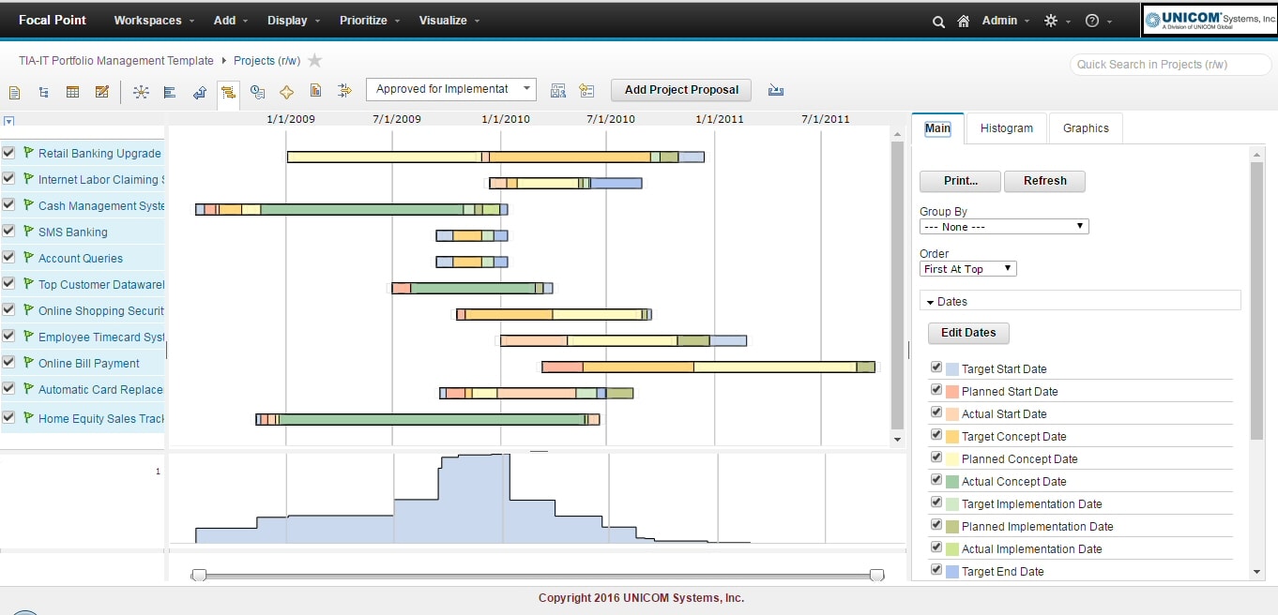Image resolution: width=1278 pixels, height=615 pixels.
Task: Toggle Planned Start Date checkbox
Action: pyautogui.click(x=936, y=390)
